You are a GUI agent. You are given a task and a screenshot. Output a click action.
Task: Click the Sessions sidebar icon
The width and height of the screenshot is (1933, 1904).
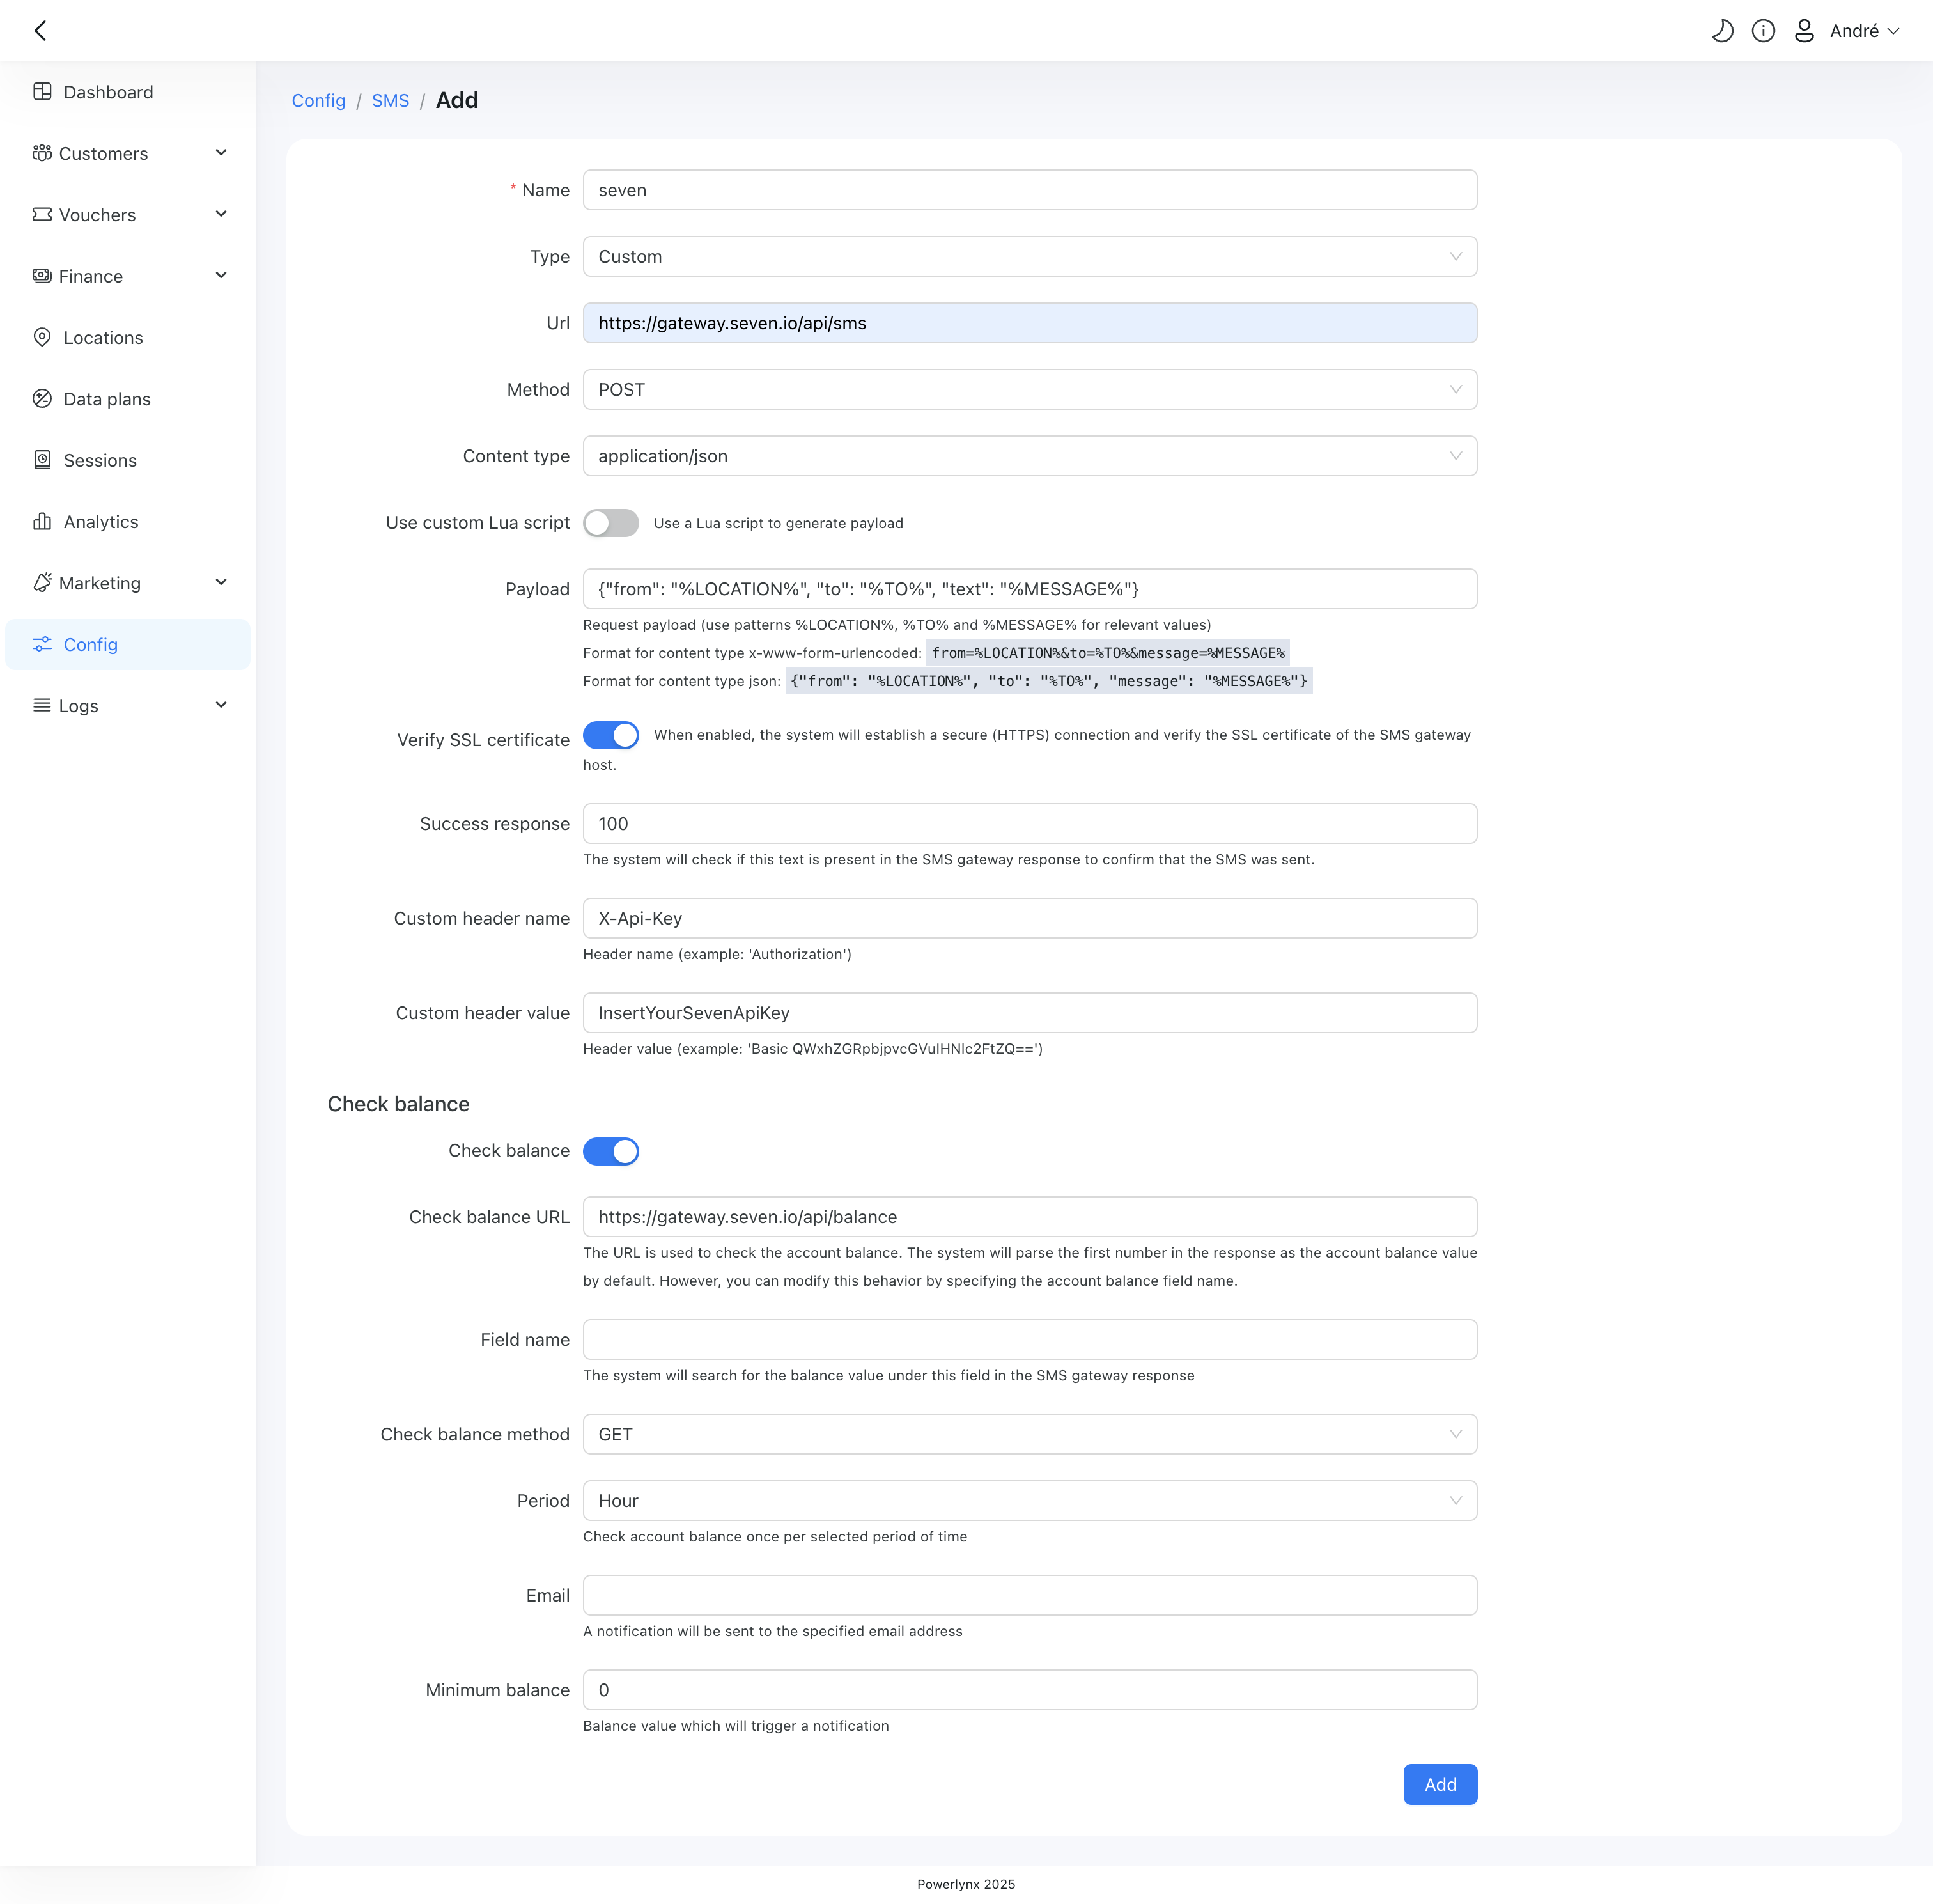42,460
